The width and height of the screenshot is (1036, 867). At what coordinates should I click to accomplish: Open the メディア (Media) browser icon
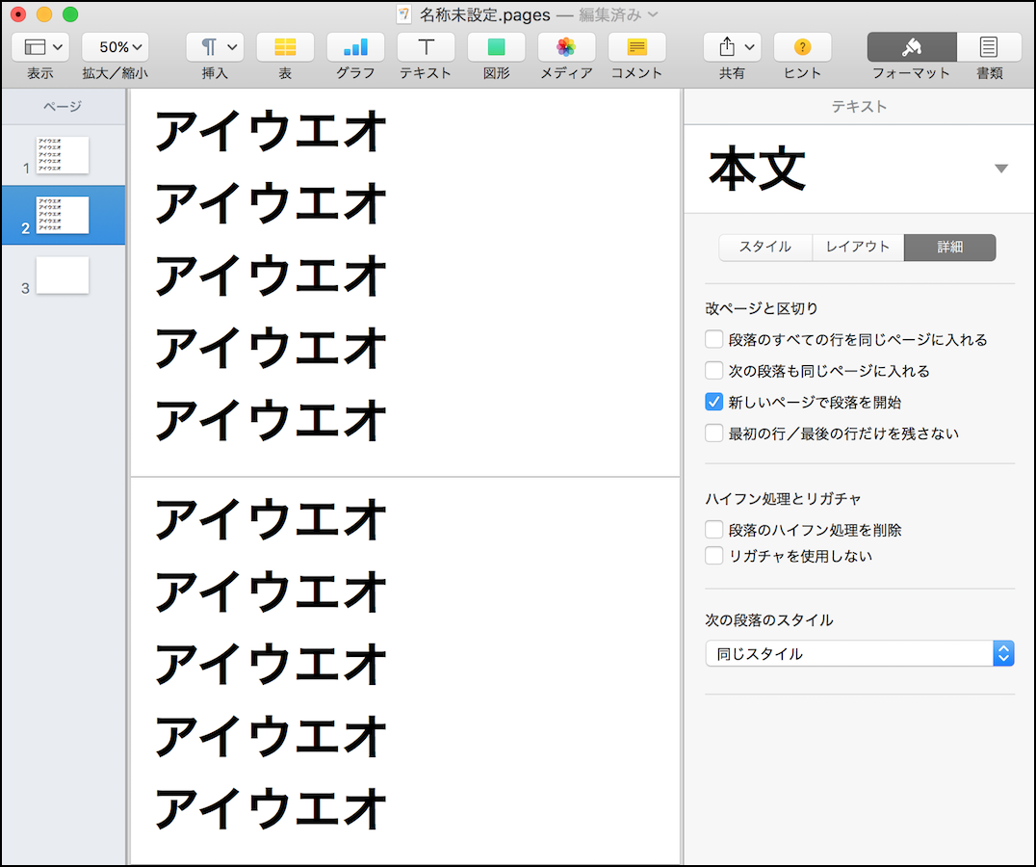(566, 47)
